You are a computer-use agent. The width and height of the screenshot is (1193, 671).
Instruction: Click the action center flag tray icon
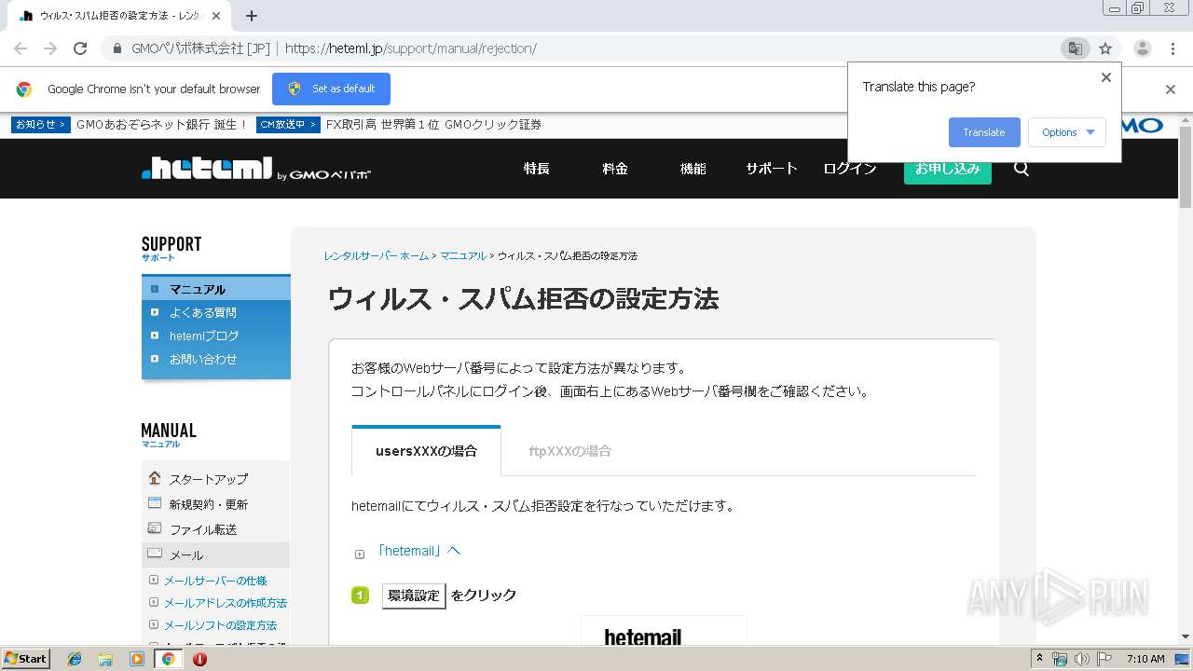coord(1104,659)
